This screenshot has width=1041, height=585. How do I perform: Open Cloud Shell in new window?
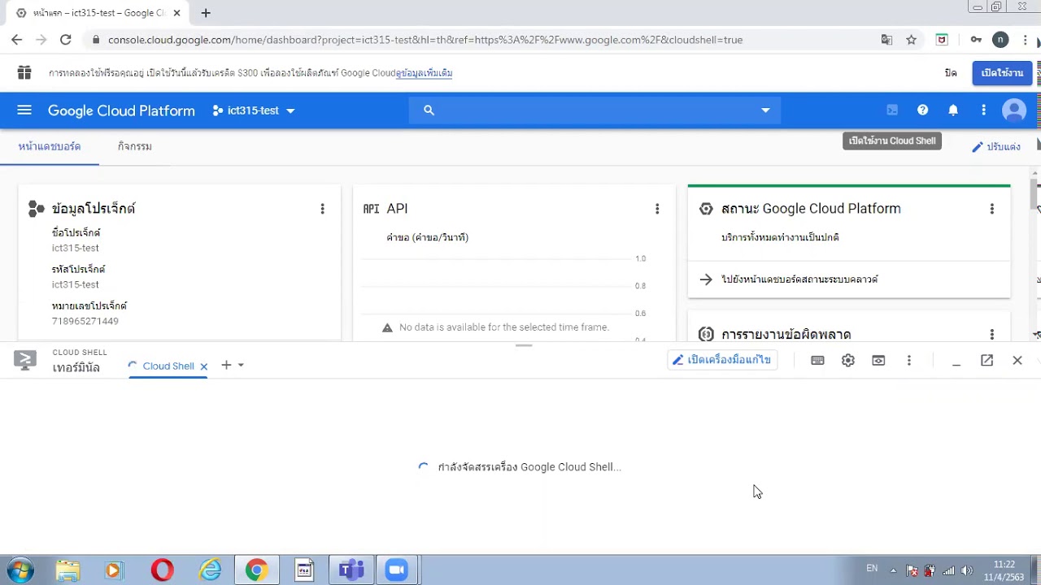point(987,360)
